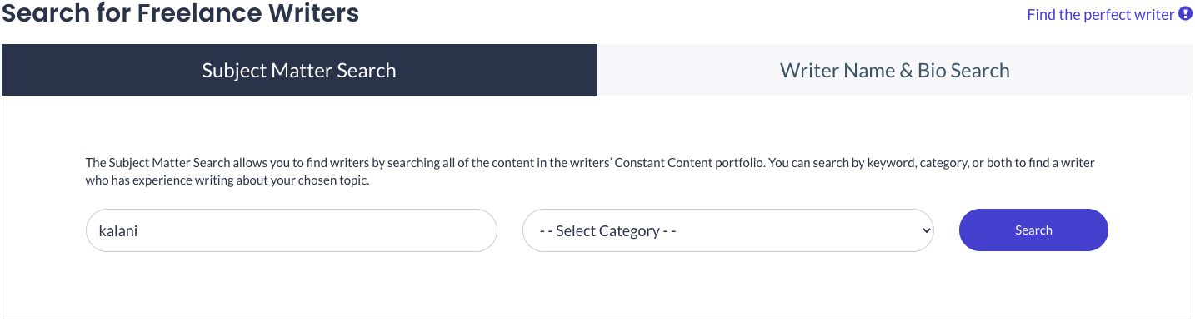
Task: Click the keyword field containing kalani
Action: (x=292, y=230)
